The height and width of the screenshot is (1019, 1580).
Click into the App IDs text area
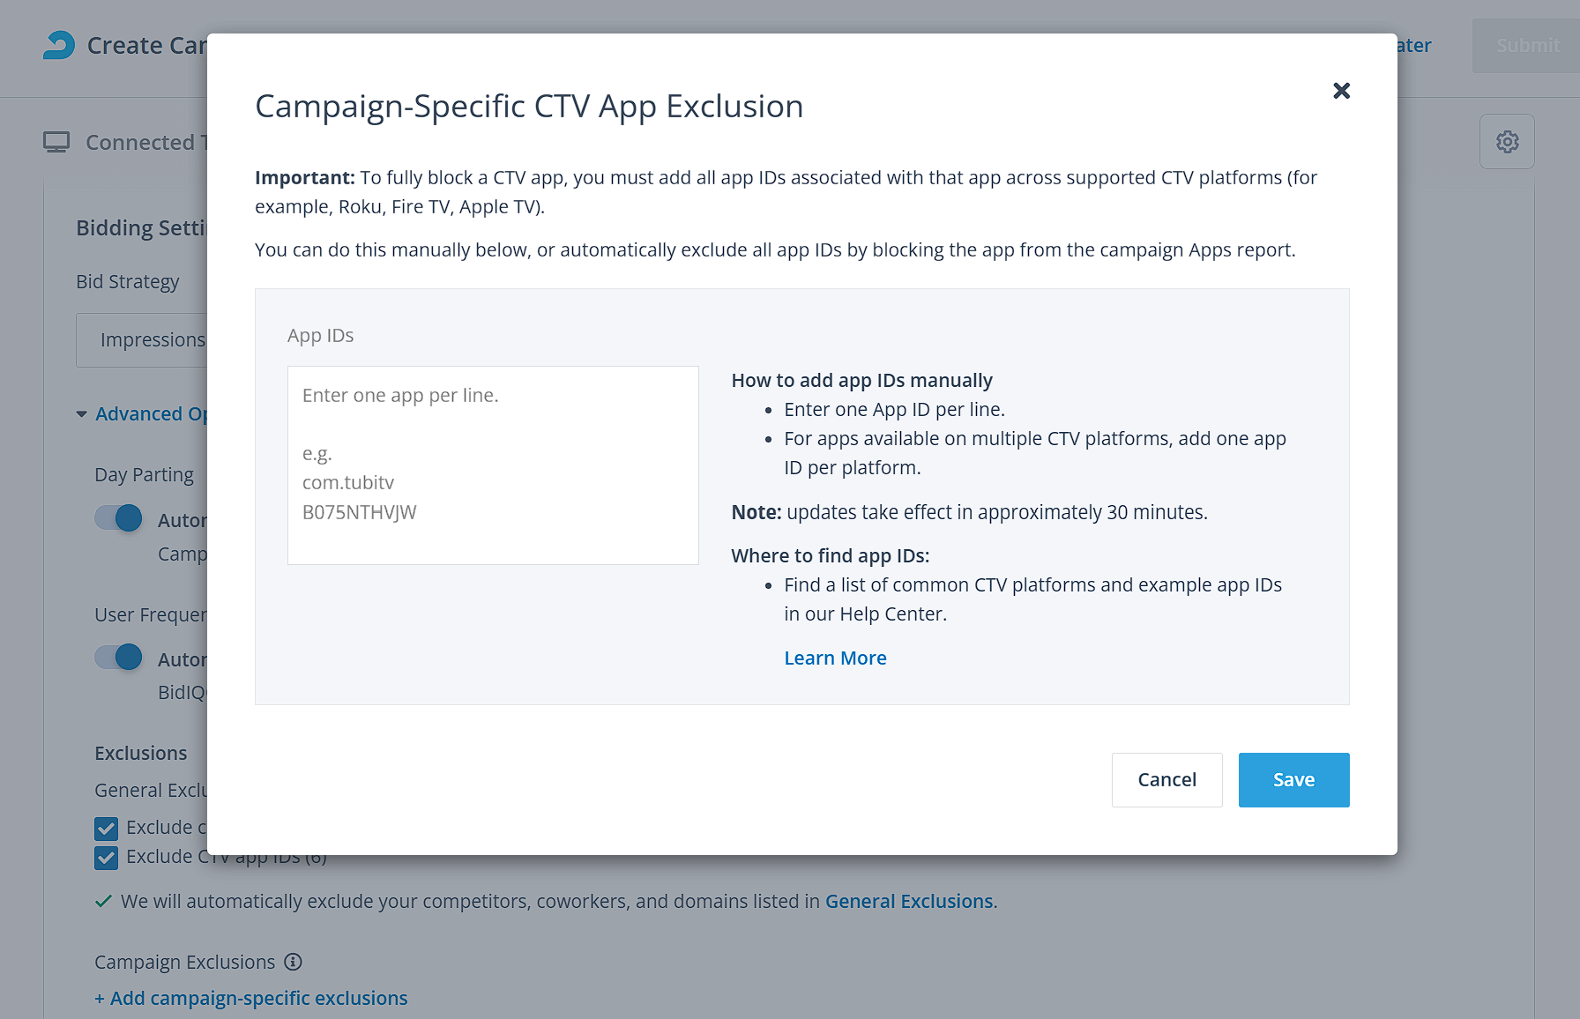[x=493, y=465]
